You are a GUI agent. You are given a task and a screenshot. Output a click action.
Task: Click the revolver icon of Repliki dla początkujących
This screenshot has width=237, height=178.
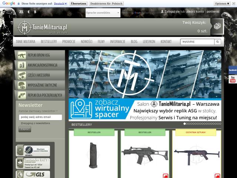pos(22,95)
